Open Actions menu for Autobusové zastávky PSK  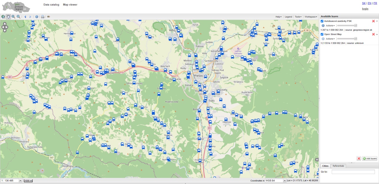(x=330, y=26)
